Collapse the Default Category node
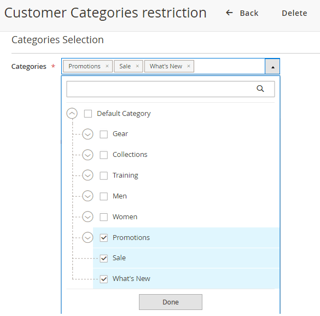The width and height of the screenshot is (320, 316). (72, 113)
